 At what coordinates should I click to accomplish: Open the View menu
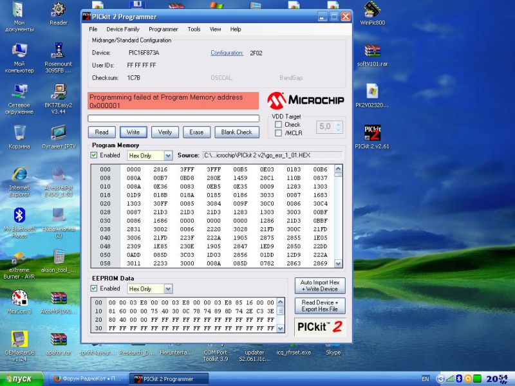pyautogui.click(x=216, y=29)
